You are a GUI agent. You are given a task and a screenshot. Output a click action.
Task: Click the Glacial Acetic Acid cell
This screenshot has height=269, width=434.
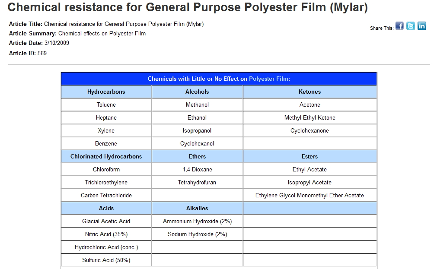(x=106, y=221)
